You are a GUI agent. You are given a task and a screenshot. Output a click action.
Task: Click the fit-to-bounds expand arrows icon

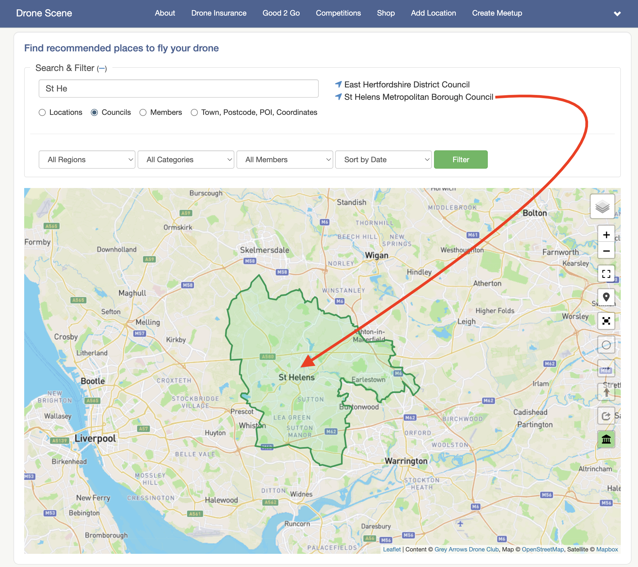pos(606,321)
